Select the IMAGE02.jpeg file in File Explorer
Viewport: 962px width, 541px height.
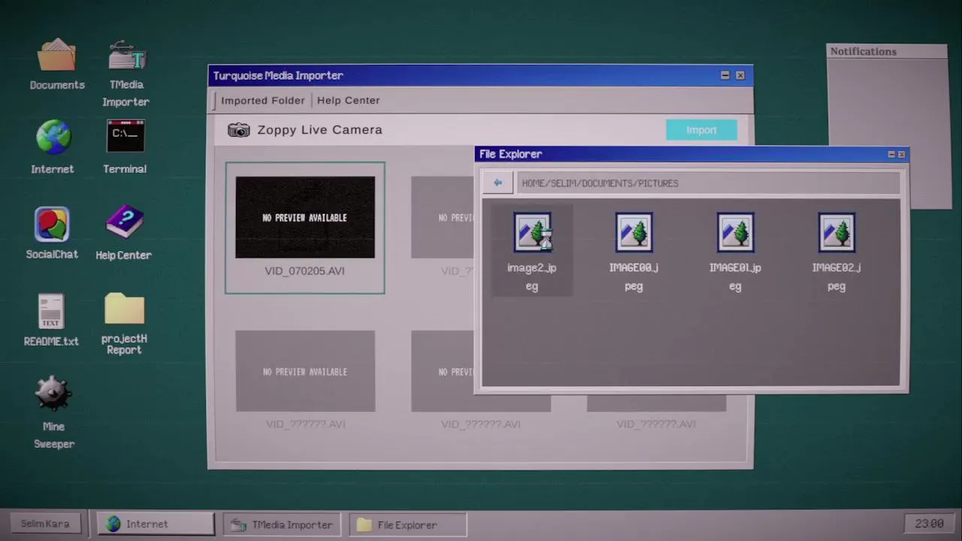(x=836, y=251)
